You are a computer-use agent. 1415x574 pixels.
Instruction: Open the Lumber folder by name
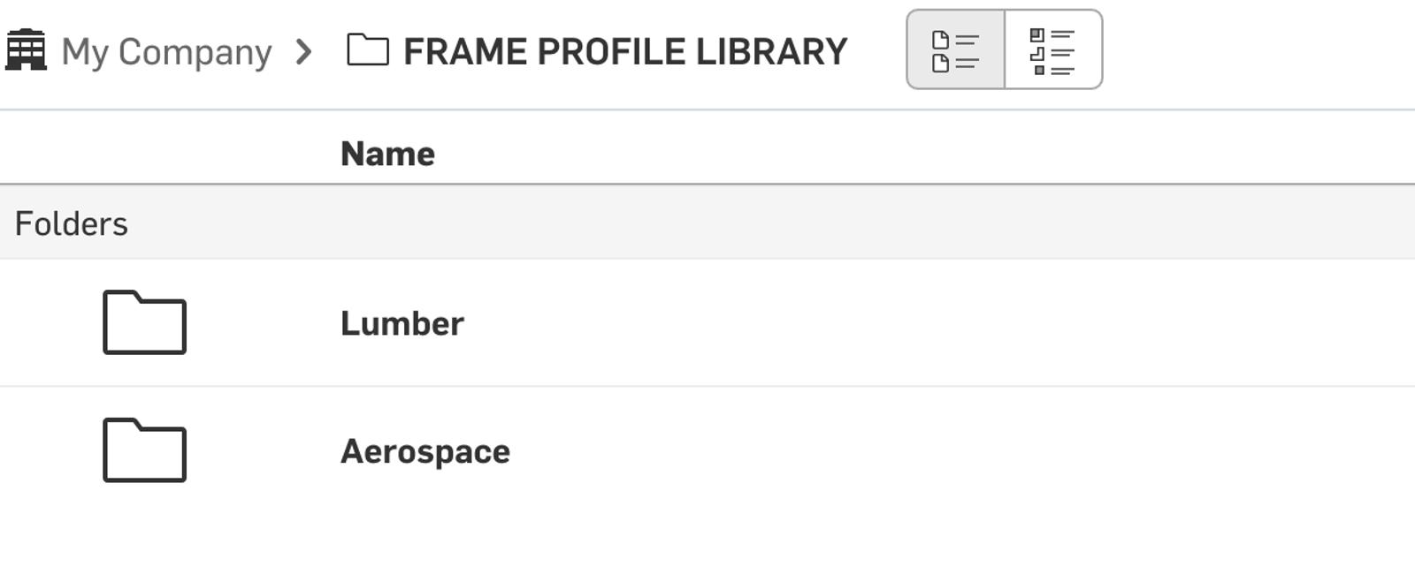click(x=402, y=324)
